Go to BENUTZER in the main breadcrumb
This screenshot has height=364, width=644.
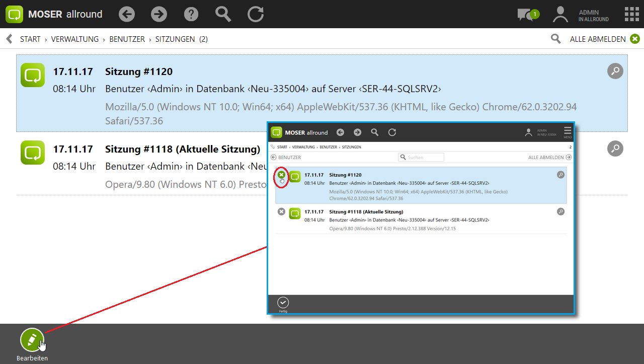tap(127, 39)
